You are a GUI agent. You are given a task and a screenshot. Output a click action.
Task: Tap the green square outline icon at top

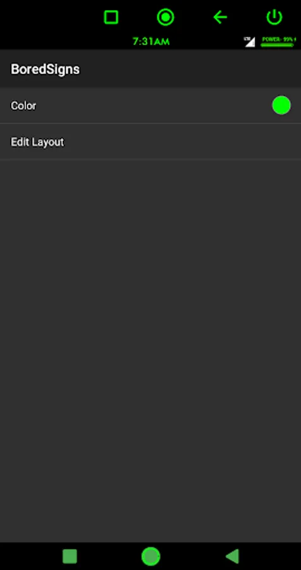111,17
